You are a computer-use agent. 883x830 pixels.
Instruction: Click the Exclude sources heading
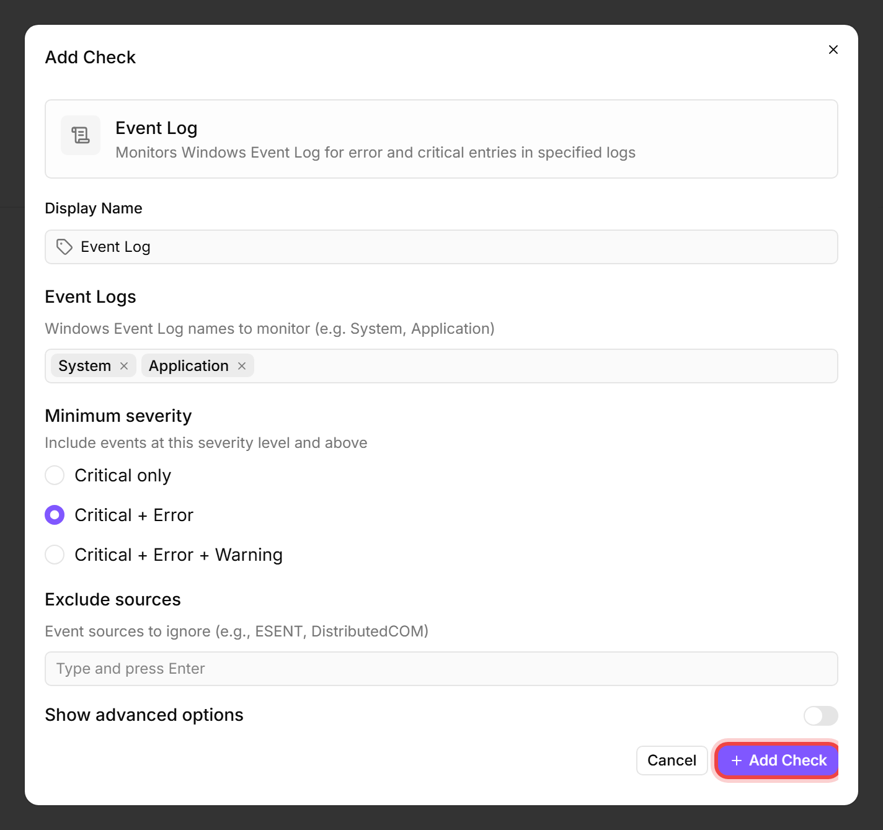tap(113, 599)
